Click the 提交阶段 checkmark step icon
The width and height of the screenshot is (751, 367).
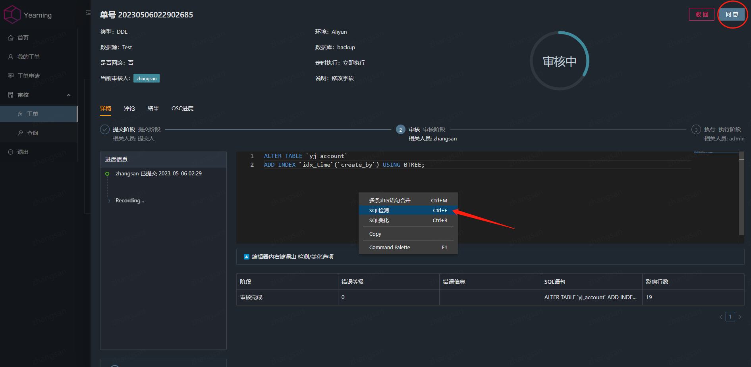[105, 129]
